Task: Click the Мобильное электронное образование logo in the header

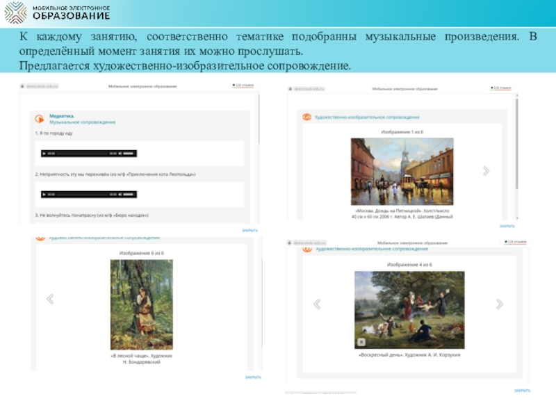Action: tap(58, 13)
